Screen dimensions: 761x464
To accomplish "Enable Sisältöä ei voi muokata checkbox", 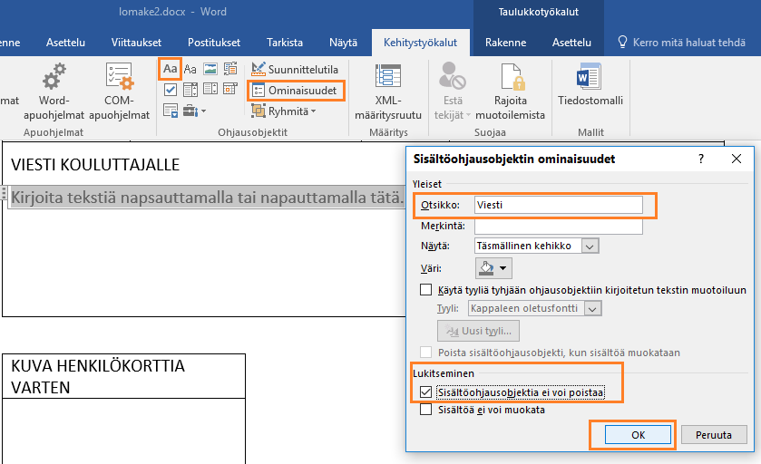I will click(425, 410).
